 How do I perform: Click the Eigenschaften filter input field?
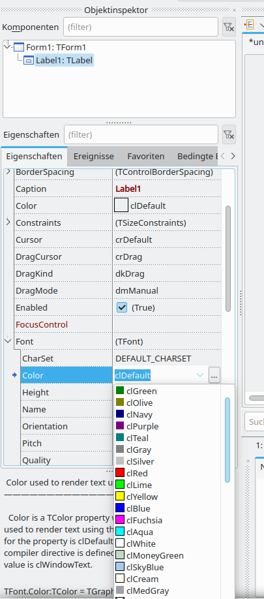pos(141,134)
